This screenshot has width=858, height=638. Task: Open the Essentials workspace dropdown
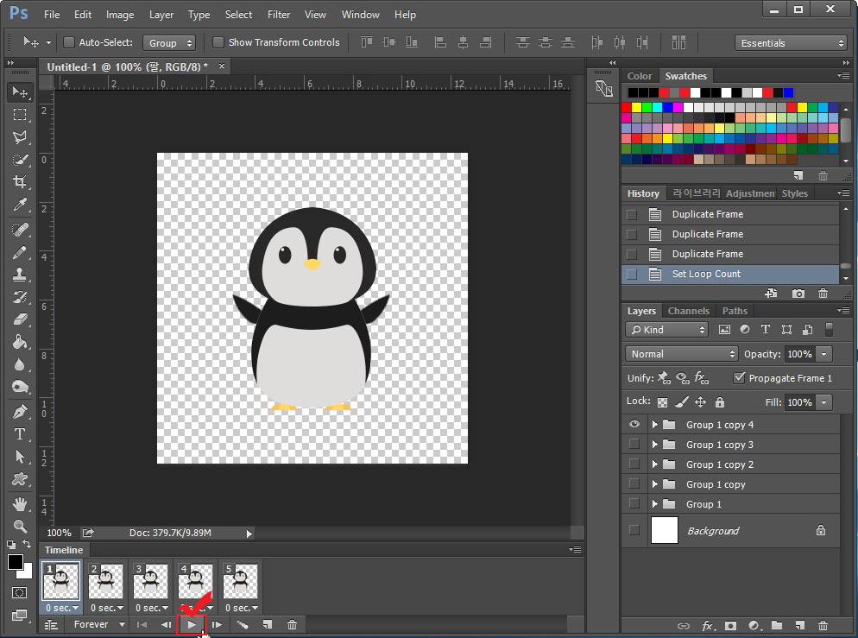pyautogui.click(x=791, y=42)
